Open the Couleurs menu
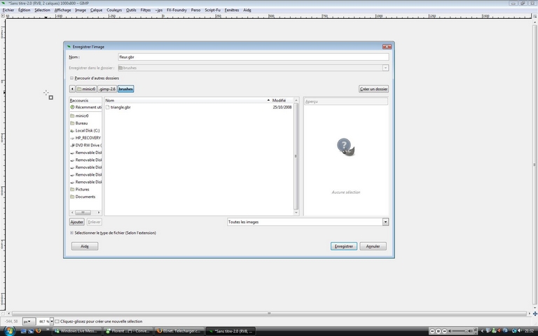 coord(114,10)
